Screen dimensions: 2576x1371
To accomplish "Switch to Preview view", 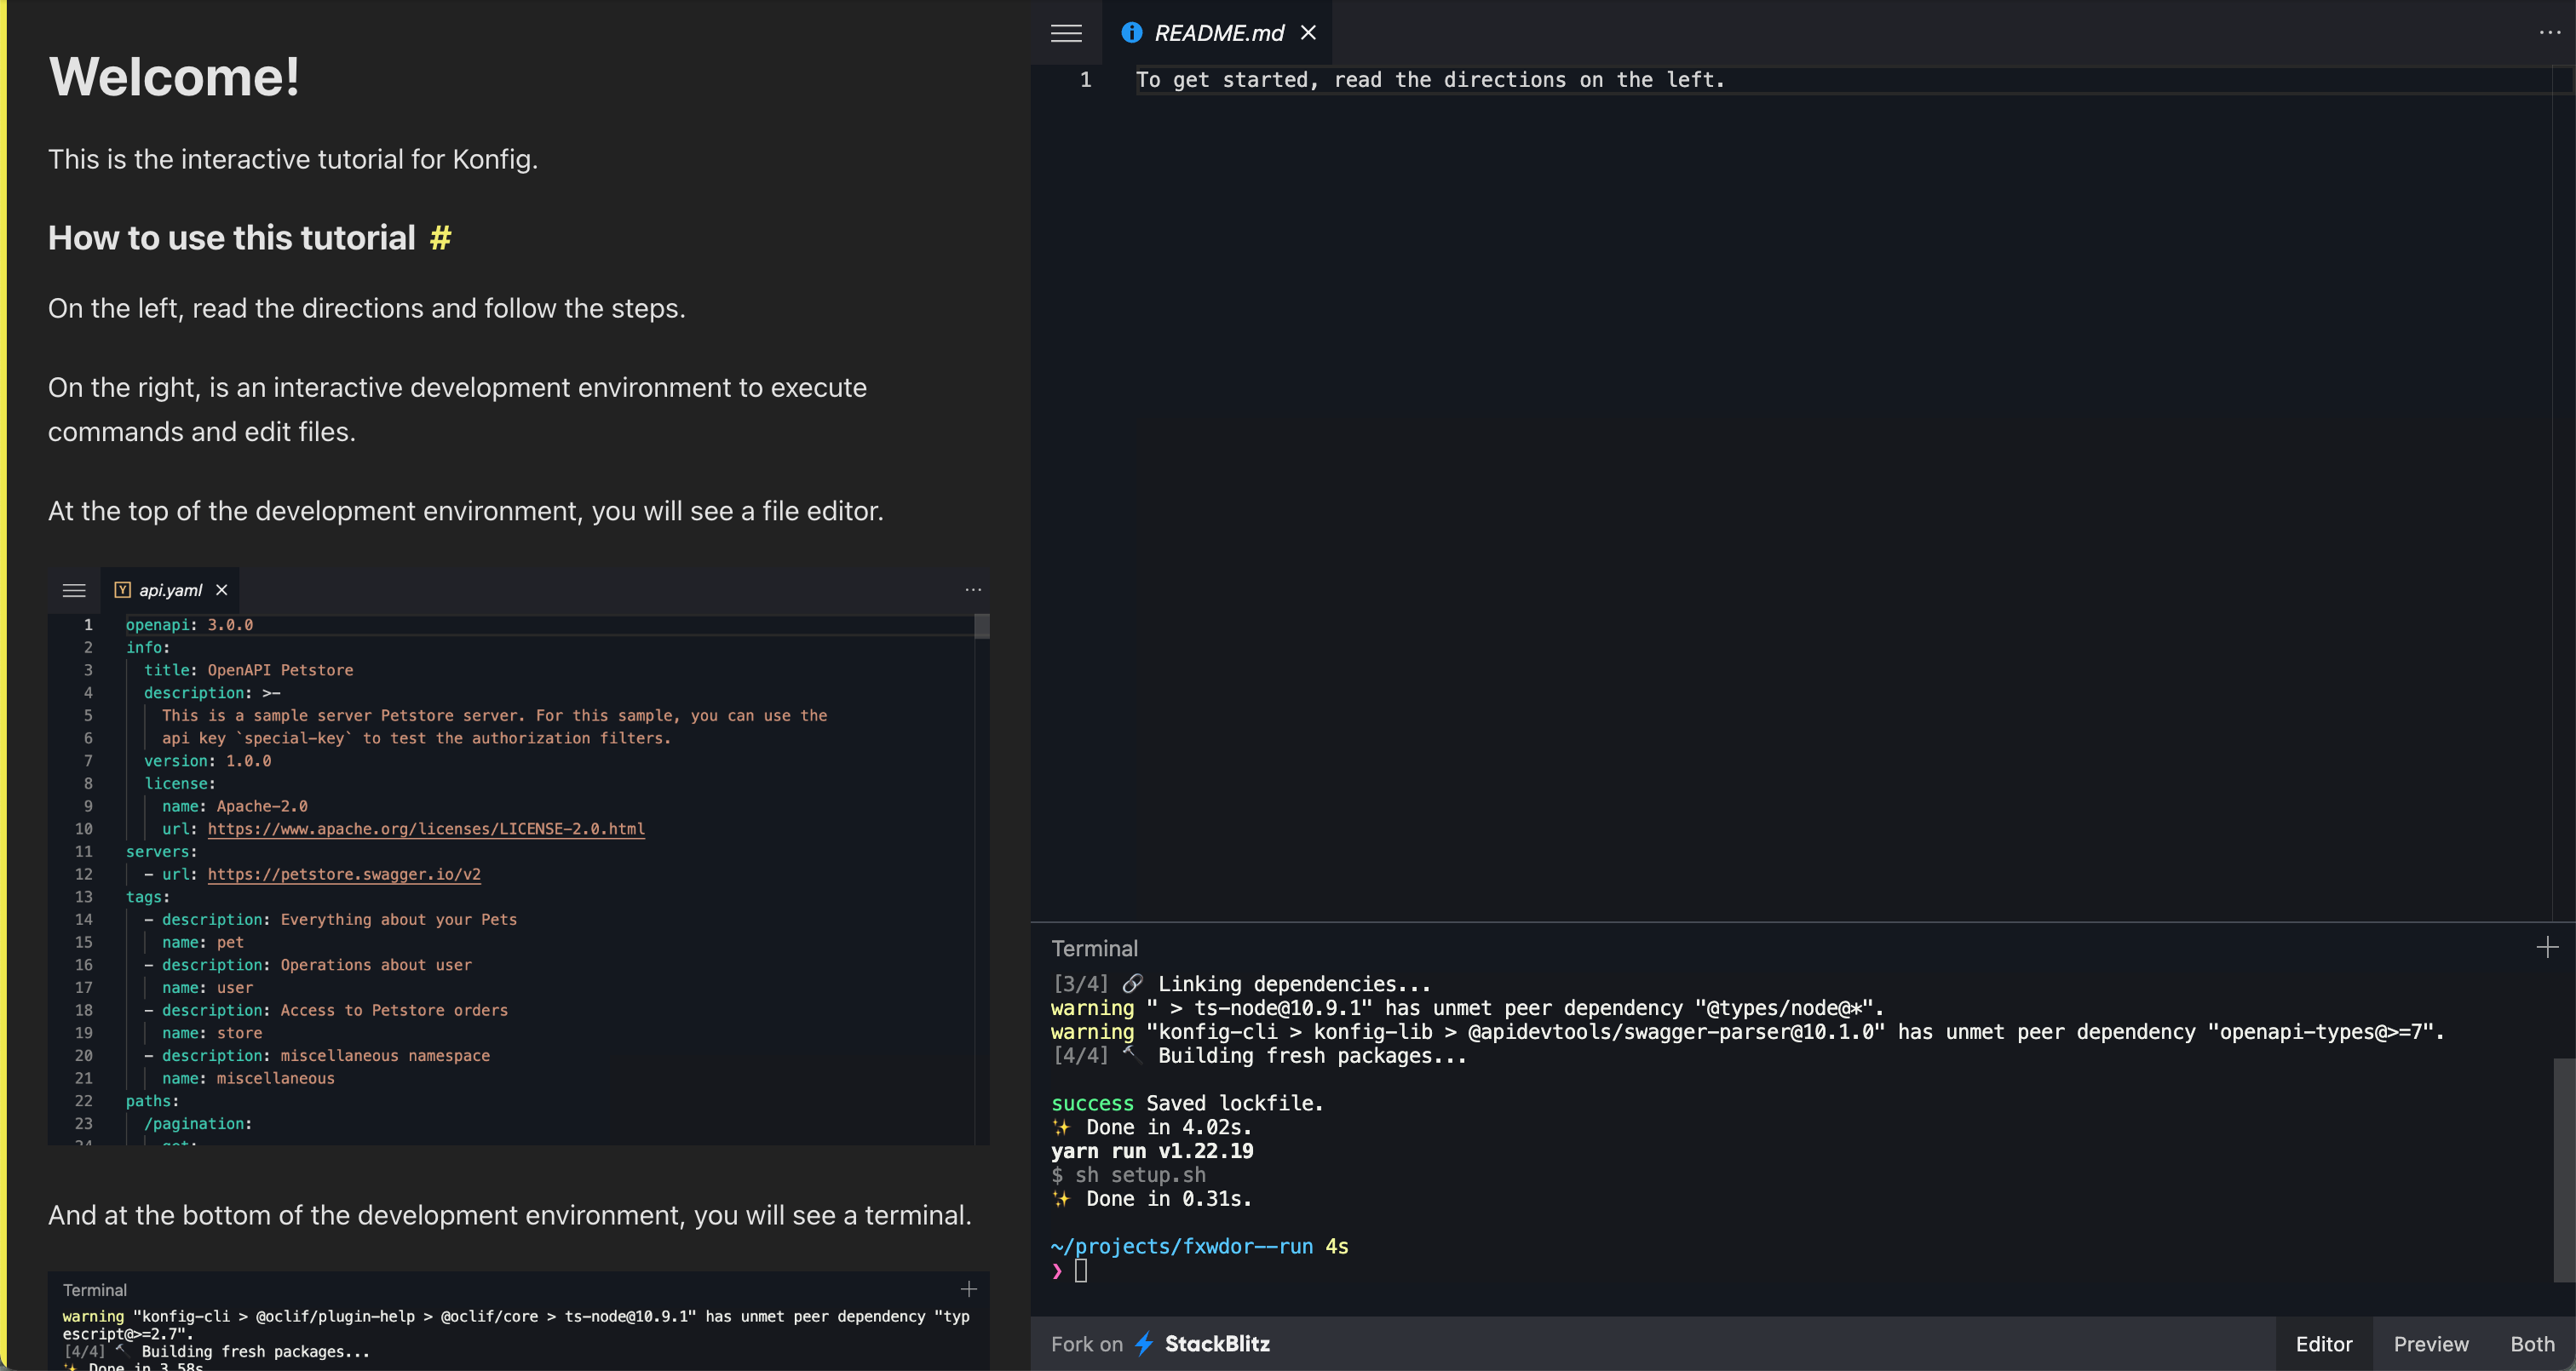I will 2430,1344.
